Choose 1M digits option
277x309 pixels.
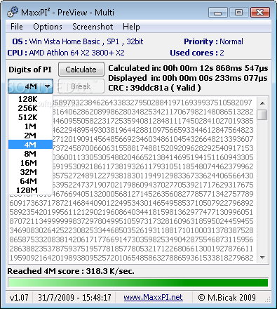click(x=30, y=126)
